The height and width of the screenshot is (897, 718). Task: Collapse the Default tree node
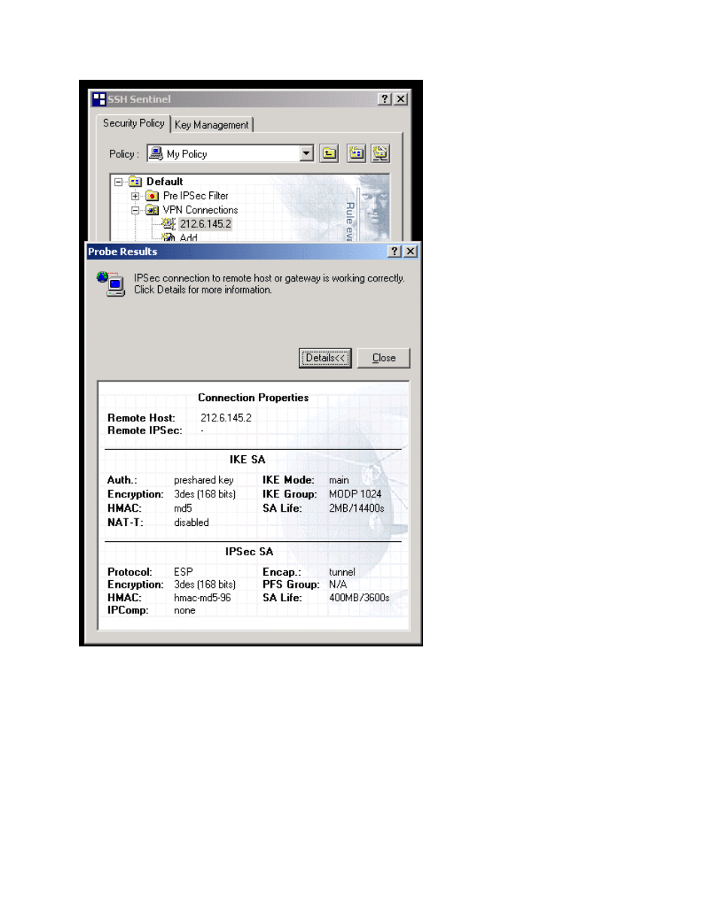coord(118,182)
